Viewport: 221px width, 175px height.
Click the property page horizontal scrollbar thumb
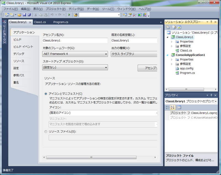[91, 157]
